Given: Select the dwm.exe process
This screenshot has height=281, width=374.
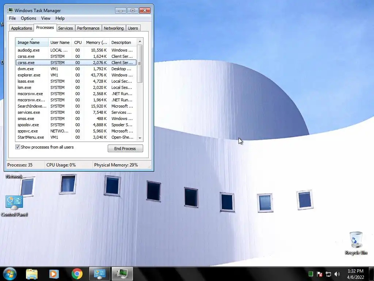Looking at the screenshot, I should [76, 69].
